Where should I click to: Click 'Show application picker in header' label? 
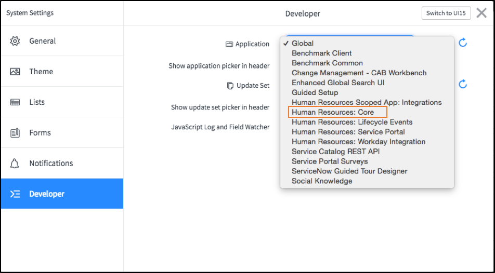(219, 66)
